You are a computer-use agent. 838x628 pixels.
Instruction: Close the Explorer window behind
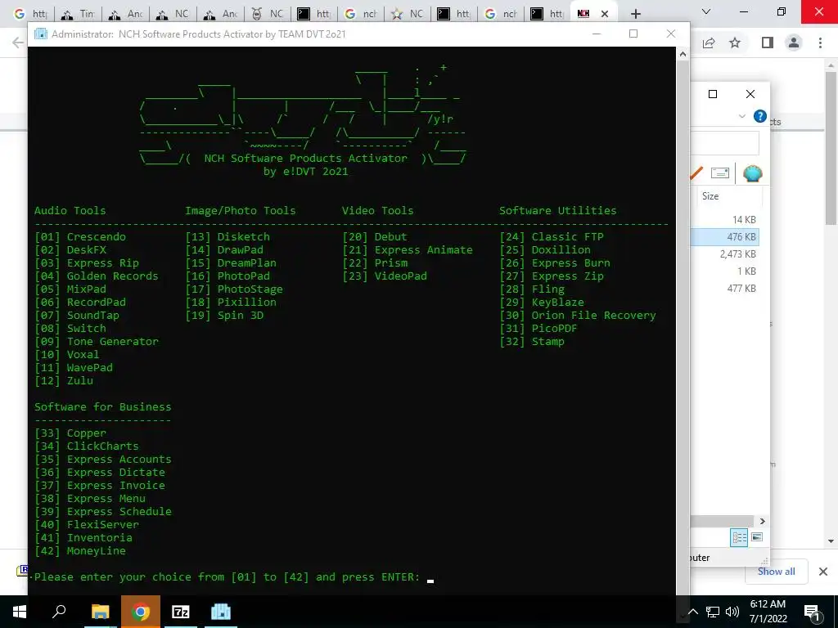click(750, 94)
